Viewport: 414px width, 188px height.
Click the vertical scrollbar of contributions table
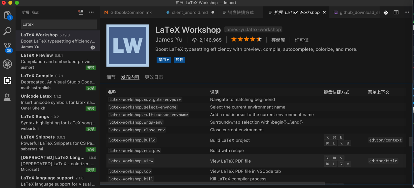(x=411, y=142)
